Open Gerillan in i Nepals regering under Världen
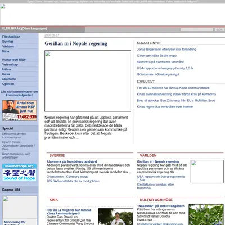The image size is (225, 225). tap(158, 161)
